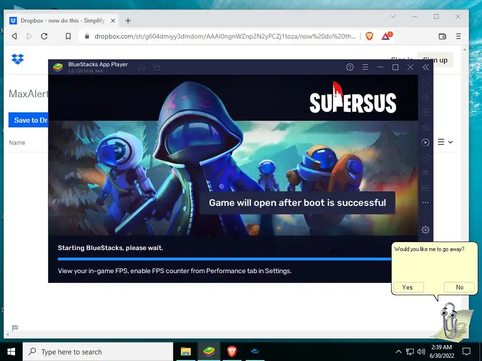482x361 pixels.
Task: Open Brave wallet icon in toolbar
Action: [x=442, y=36]
